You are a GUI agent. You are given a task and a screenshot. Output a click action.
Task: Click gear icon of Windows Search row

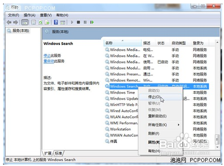coord(107,86)
